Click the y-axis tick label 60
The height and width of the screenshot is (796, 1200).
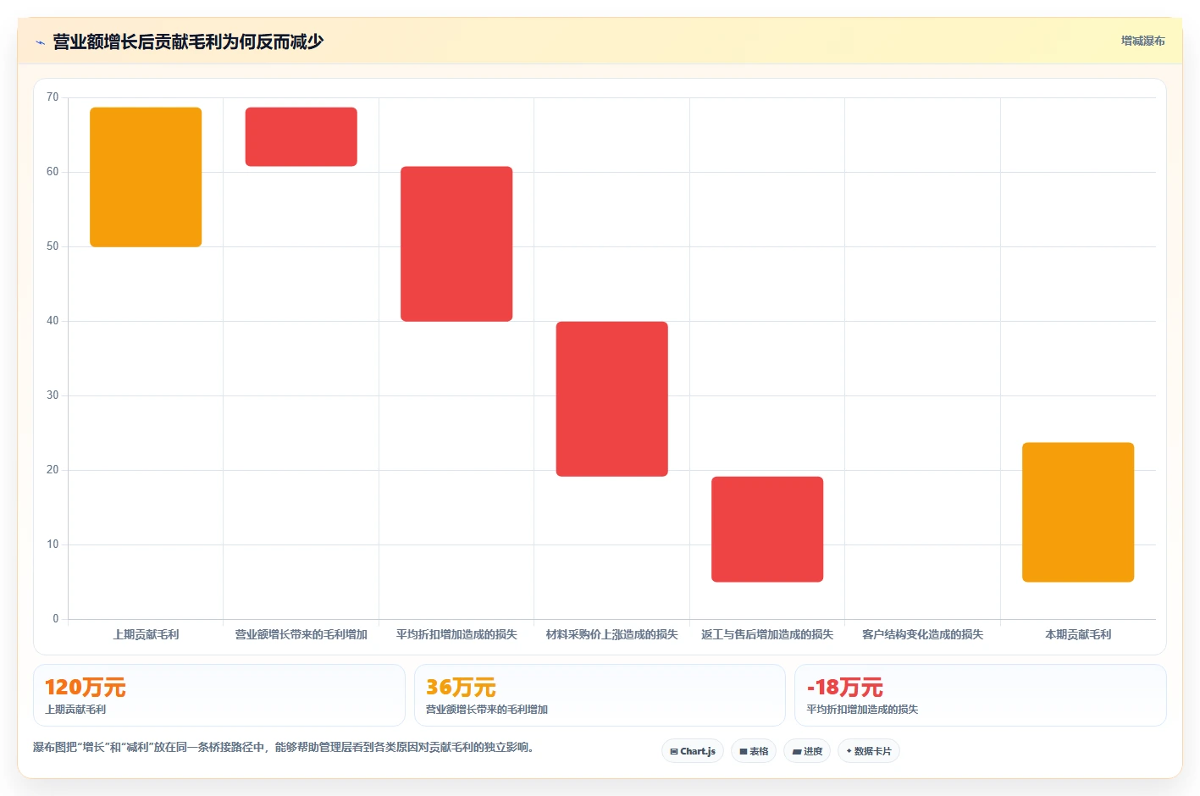53,172
